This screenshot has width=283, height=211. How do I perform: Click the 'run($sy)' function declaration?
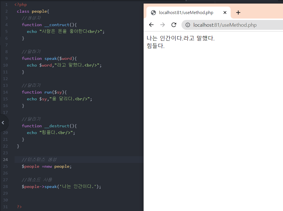click(x=44, y=92)
